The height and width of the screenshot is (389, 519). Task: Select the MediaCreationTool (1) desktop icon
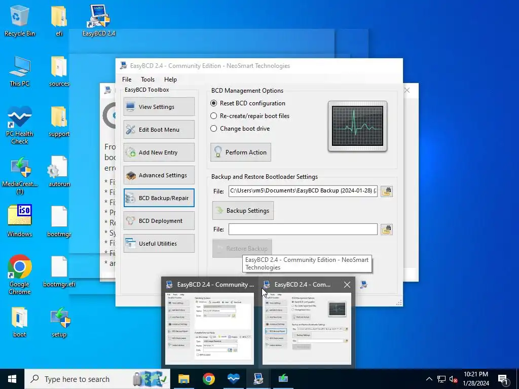20,176
